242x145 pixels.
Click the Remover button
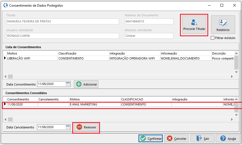86,127
